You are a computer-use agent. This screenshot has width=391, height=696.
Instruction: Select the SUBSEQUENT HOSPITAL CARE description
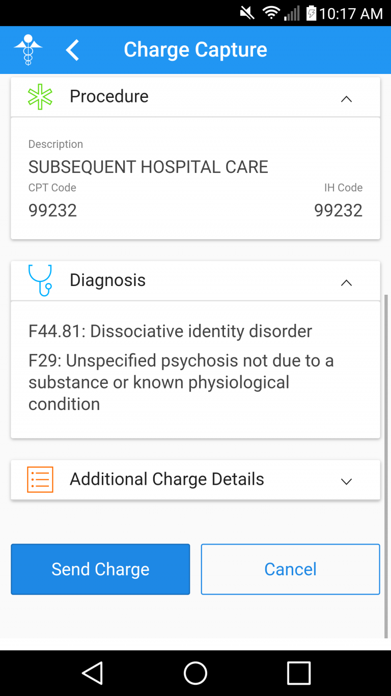148,167
